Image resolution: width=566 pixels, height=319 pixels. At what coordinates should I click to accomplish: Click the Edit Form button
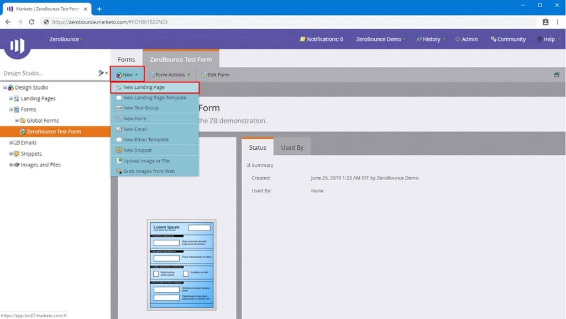pyautogui.click(x=216, y=75)
